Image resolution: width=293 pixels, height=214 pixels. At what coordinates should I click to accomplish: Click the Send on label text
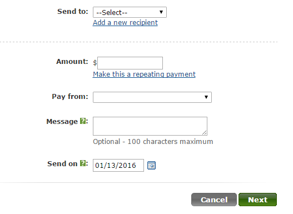(x=62, y=163)
